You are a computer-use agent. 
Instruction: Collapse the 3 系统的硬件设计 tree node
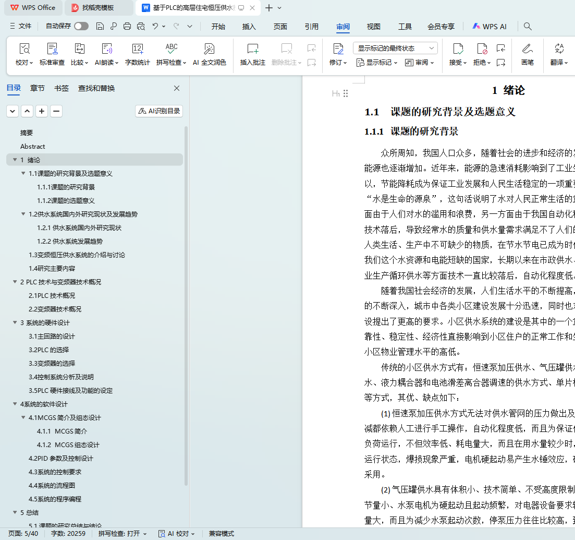[x=15, y=323]
